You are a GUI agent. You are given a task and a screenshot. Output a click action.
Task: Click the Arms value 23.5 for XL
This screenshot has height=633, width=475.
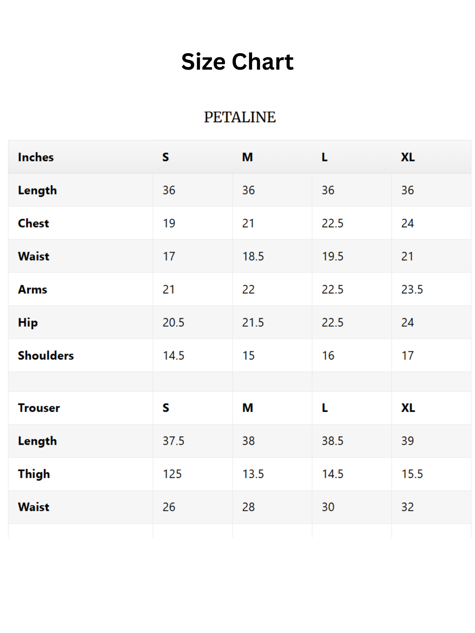[x=412, y=289]
